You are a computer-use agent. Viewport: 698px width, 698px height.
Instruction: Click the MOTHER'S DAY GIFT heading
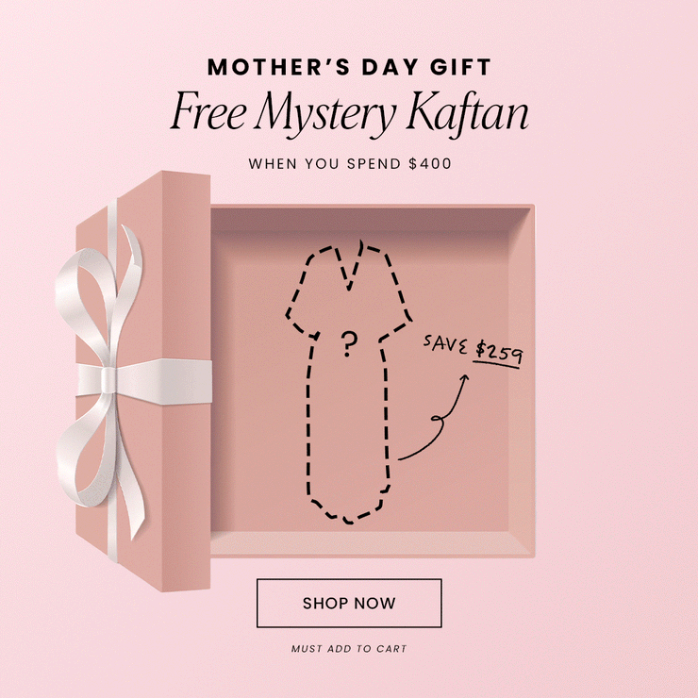click(349, 67)
